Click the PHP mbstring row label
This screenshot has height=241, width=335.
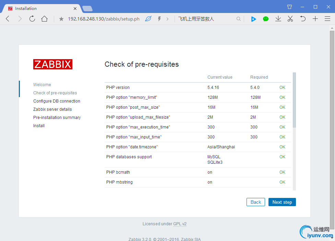[119, 182]
